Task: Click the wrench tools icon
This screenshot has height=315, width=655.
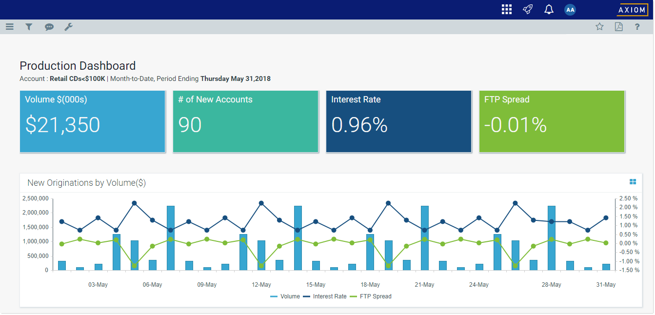Action: pyautogui.click(x=69, y=27)
